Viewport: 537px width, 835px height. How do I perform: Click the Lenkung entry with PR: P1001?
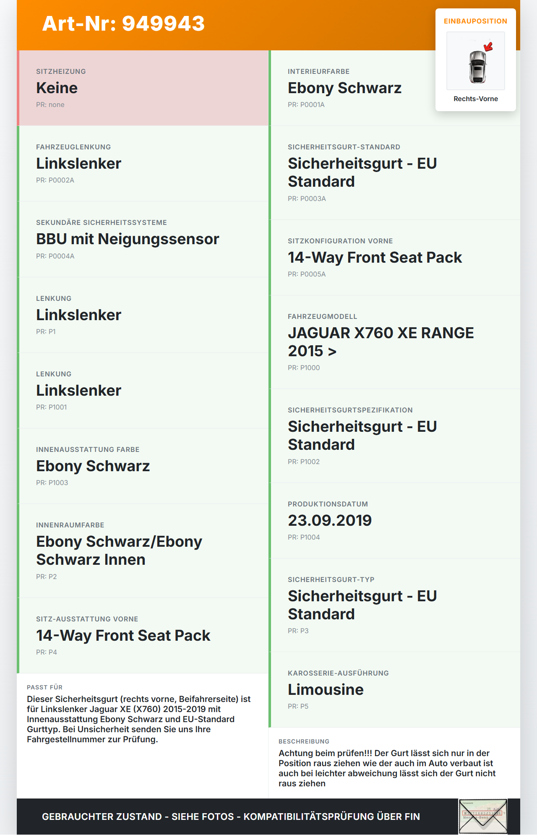tap(143, 391)
